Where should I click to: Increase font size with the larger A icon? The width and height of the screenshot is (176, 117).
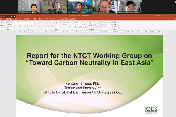(x=35, y=23)
